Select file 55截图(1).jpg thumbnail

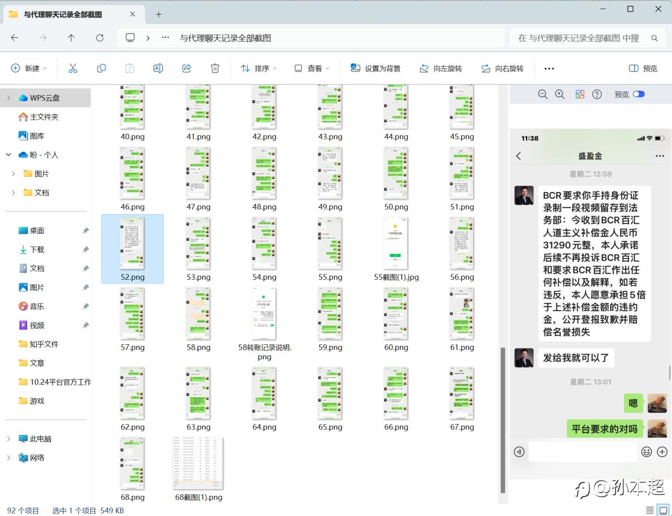(x=396, y=244)
